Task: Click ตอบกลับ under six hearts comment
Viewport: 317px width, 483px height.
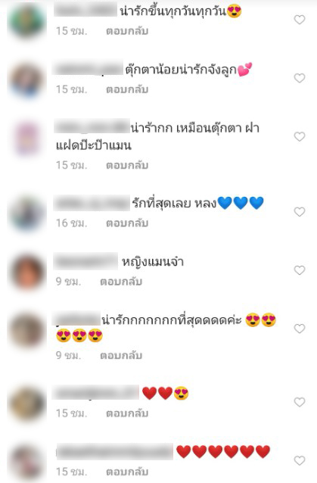Action: pyautogui.click(x=127, y=472)
